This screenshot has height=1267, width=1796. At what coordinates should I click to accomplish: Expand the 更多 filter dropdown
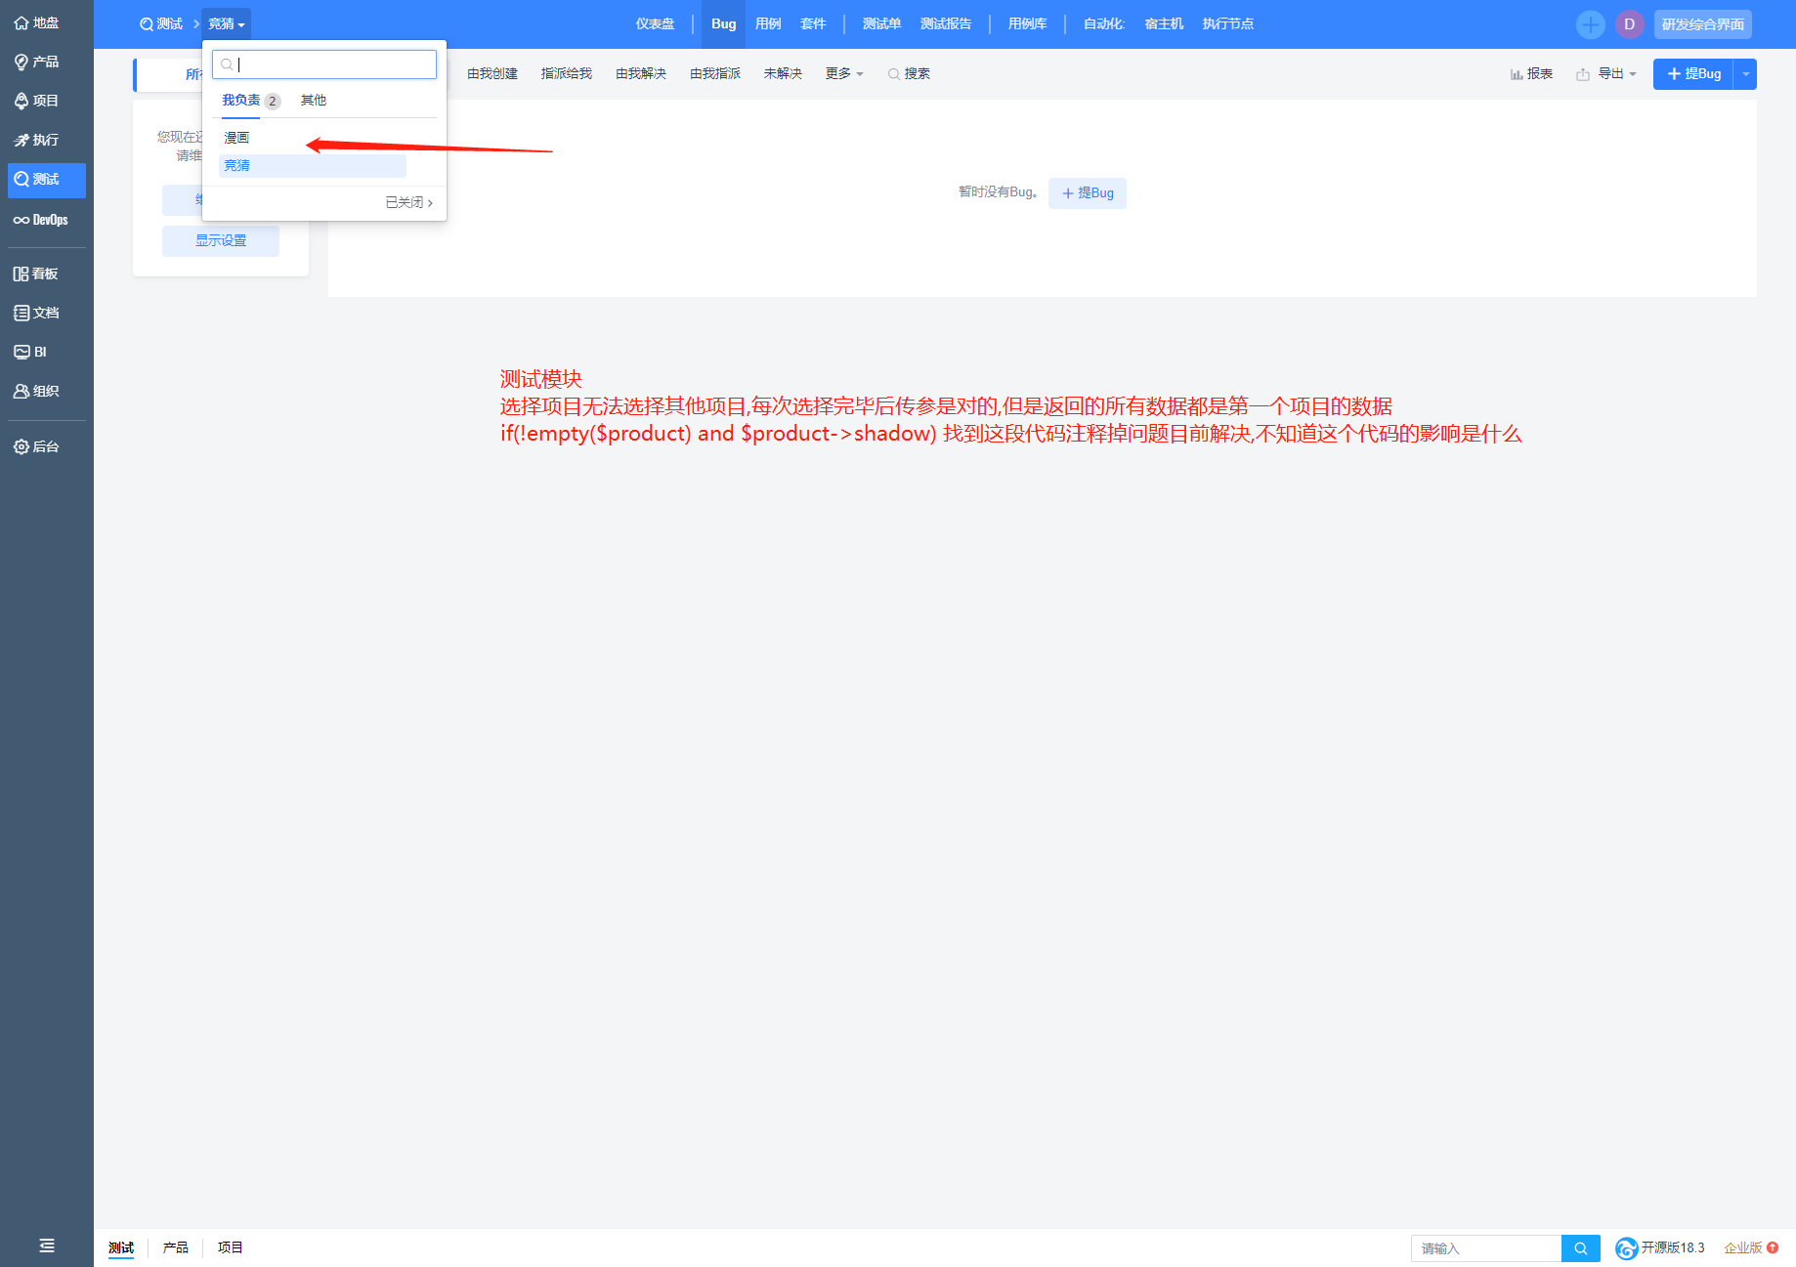coord(842,73)
